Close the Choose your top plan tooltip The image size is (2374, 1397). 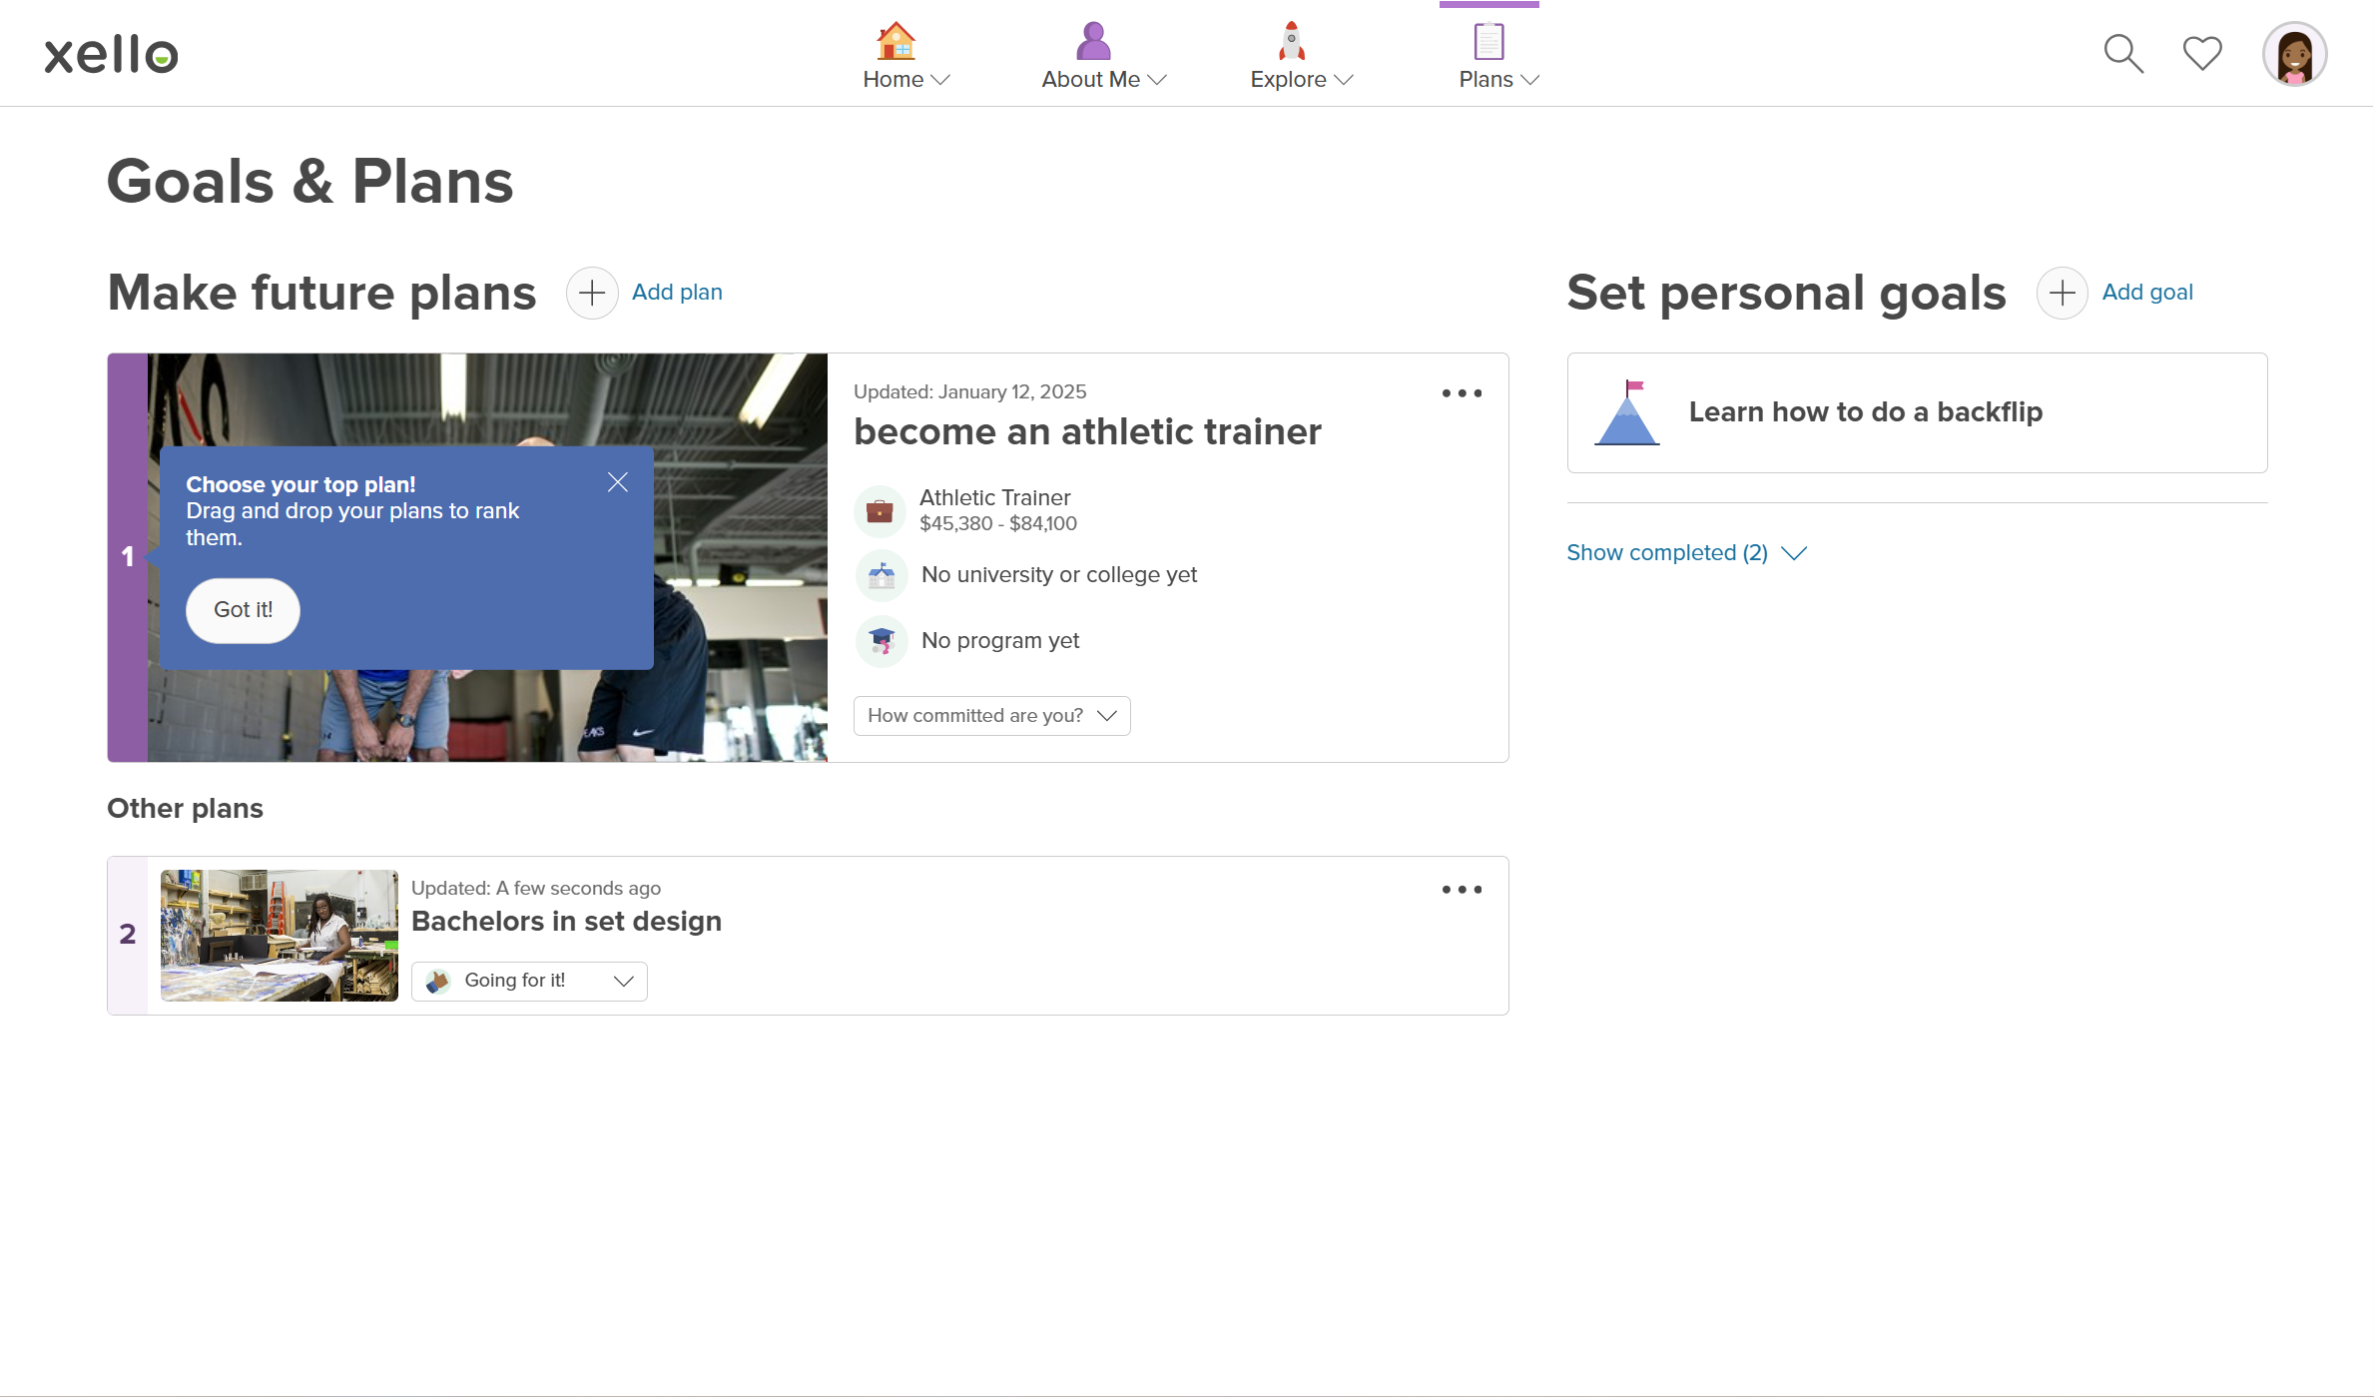[x=618, y=482]
